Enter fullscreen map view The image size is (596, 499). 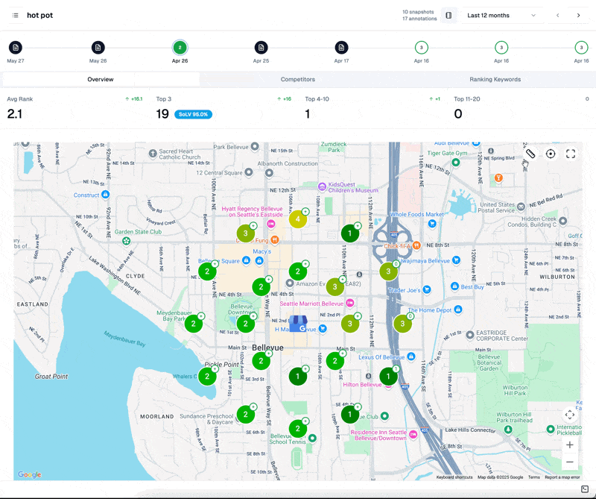pyautogui.click(x=571, y=154)
